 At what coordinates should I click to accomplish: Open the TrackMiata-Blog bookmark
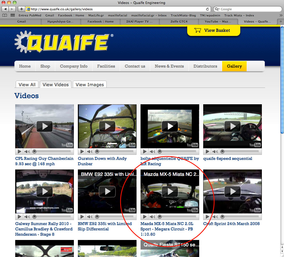click(x=183, y=15)
